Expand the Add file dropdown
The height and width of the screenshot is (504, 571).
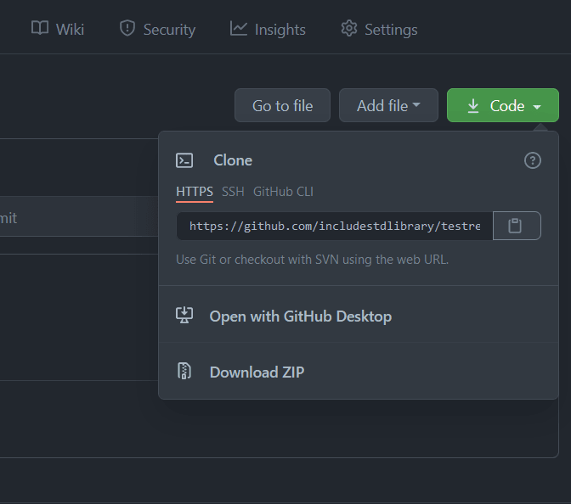click(388, 105)
